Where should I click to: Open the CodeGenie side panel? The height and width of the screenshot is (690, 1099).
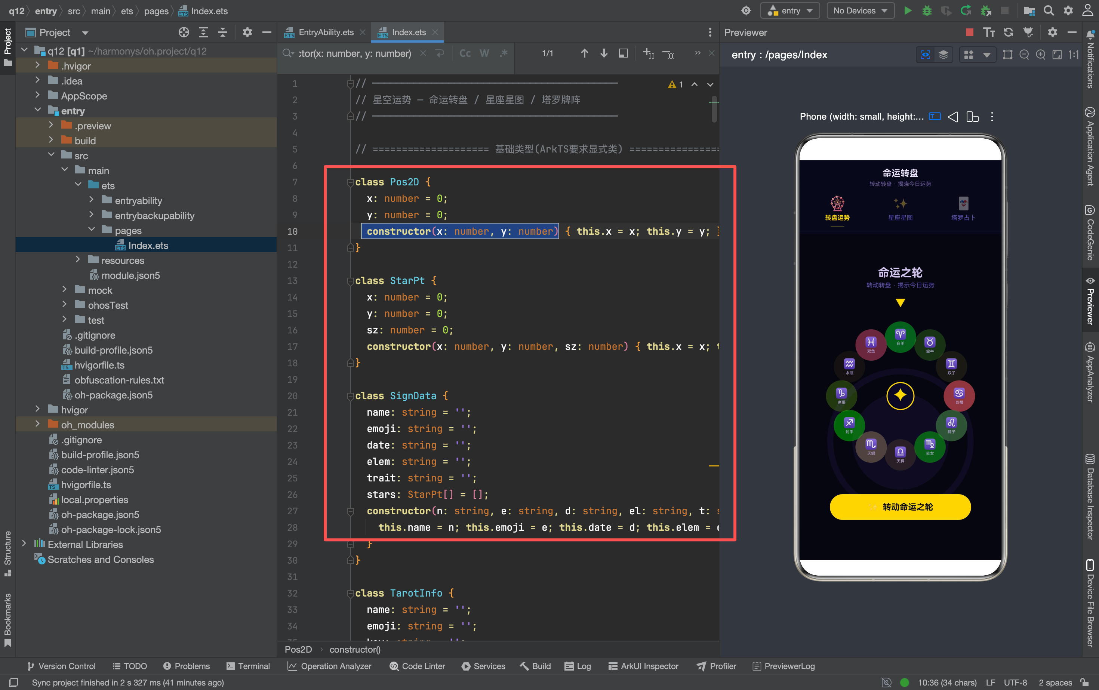click(1090, 233)
